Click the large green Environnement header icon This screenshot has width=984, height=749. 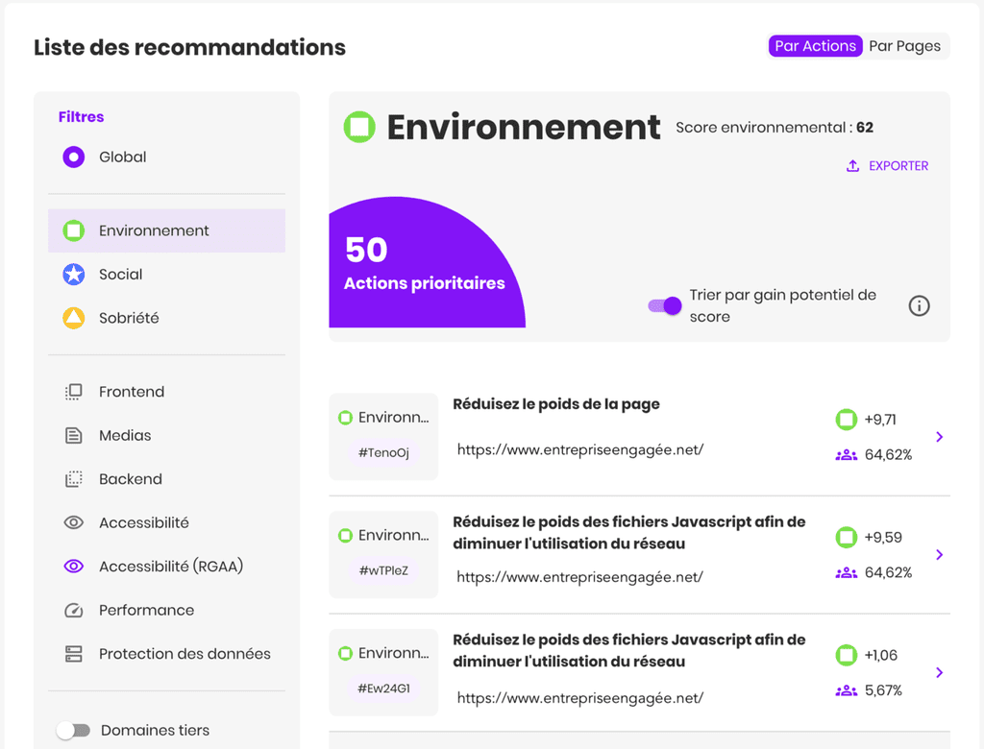tap(359, 127)
